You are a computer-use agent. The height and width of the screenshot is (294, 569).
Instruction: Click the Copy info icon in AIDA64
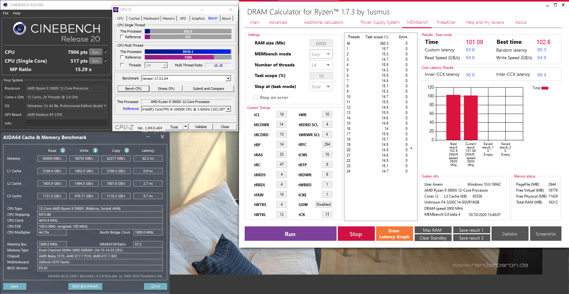click(x=127, y=150)
